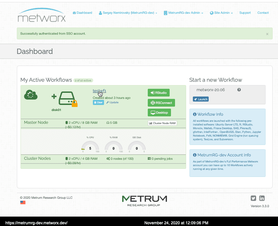Toggle the User badge on testwf1
This screenshot has width=278, height=226.
coord(98,102)
